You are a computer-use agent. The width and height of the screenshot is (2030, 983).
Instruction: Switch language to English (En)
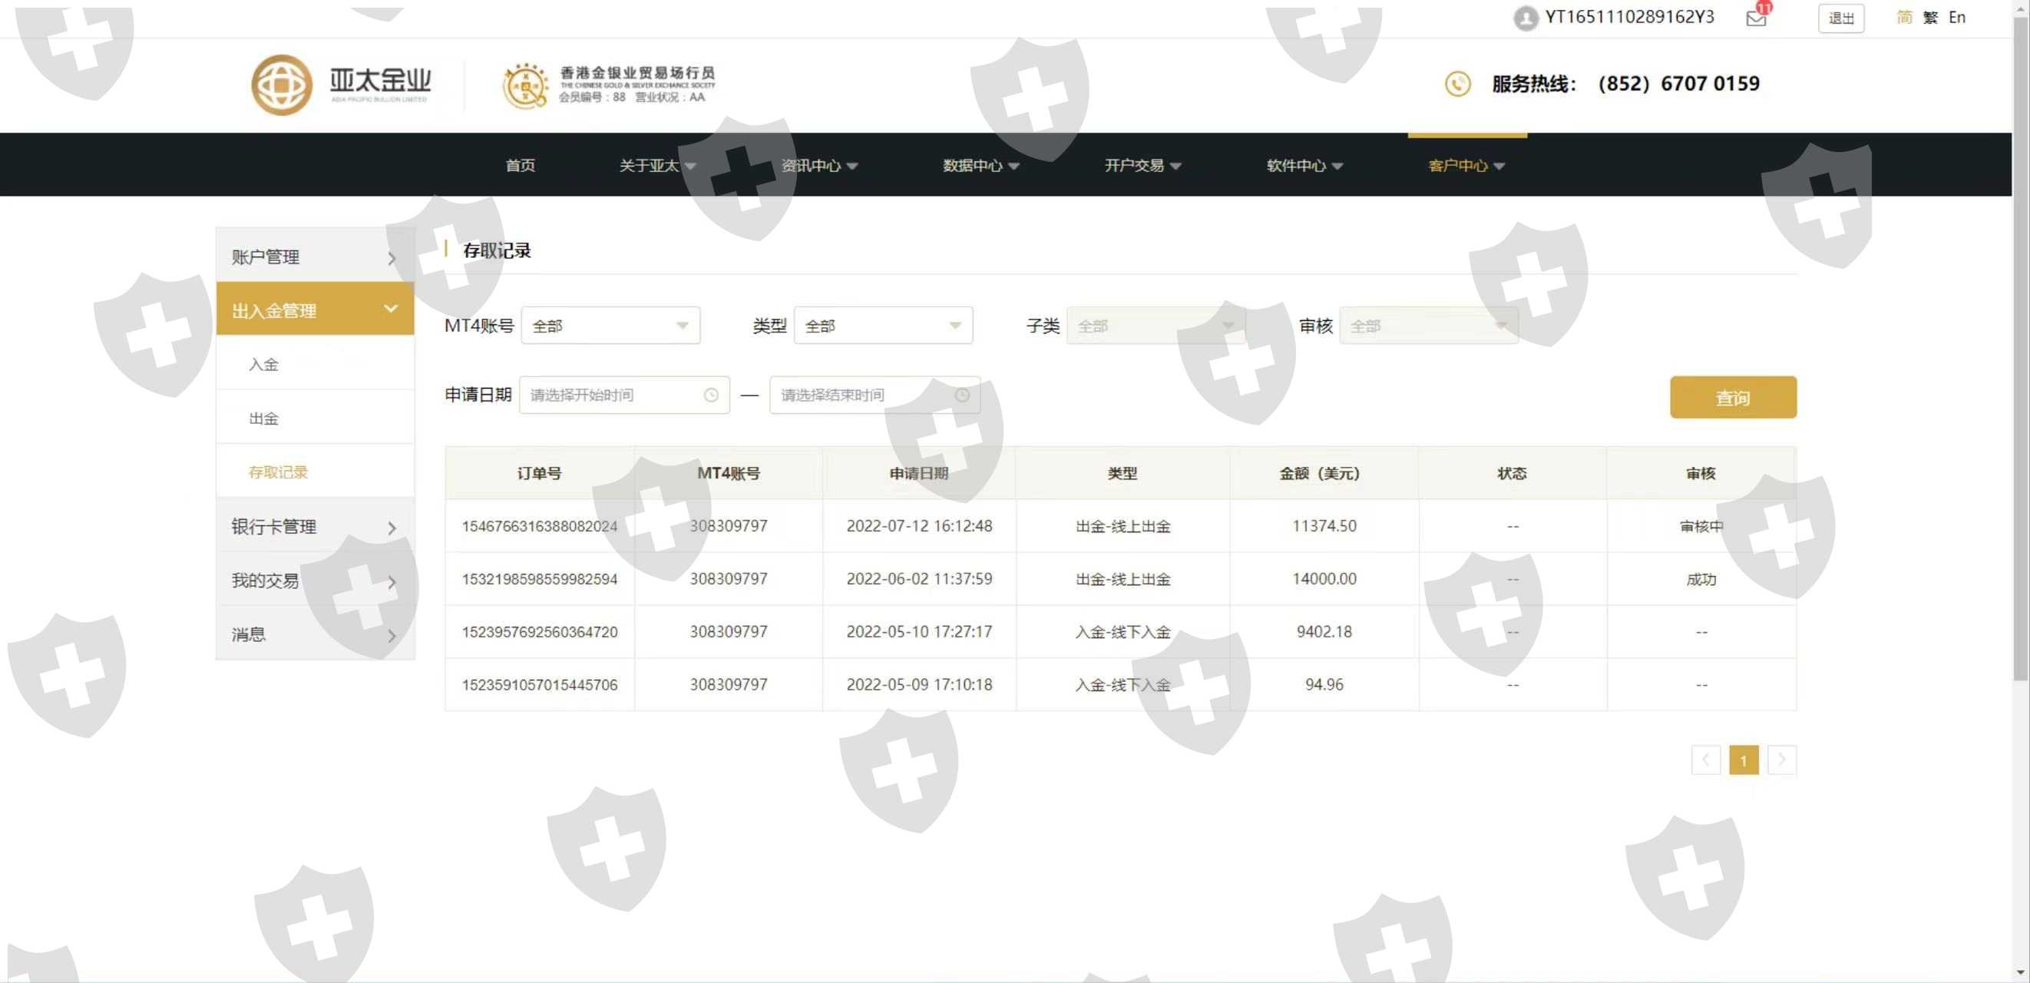pos(1957,18)
